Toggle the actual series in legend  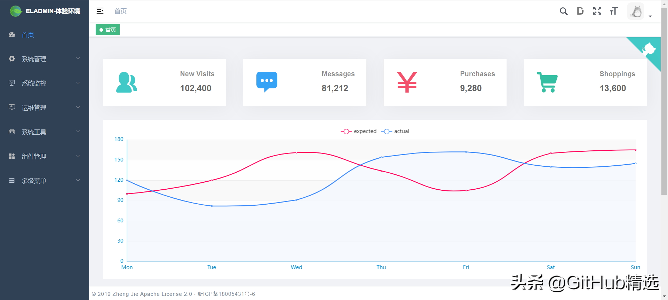tap(395, 131)
